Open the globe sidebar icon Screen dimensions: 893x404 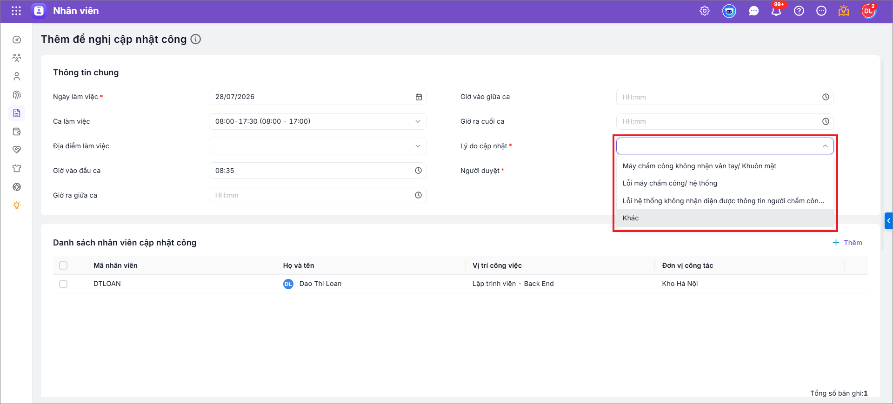coord(17,187)
